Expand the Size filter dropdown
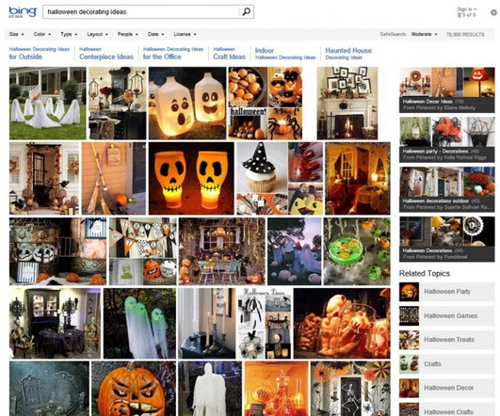The image size is (500, 416). pyautogui.click(x=17, y=34)
